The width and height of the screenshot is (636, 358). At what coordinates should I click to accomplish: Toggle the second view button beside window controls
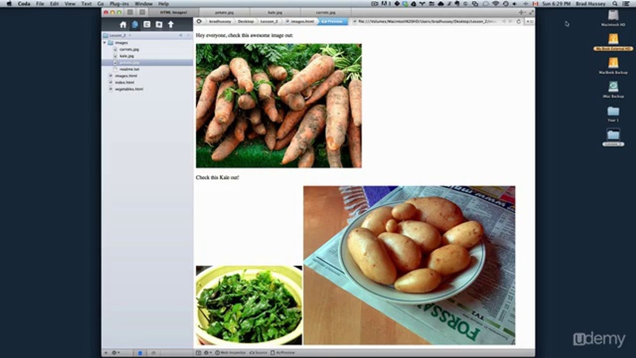[143, 12]
